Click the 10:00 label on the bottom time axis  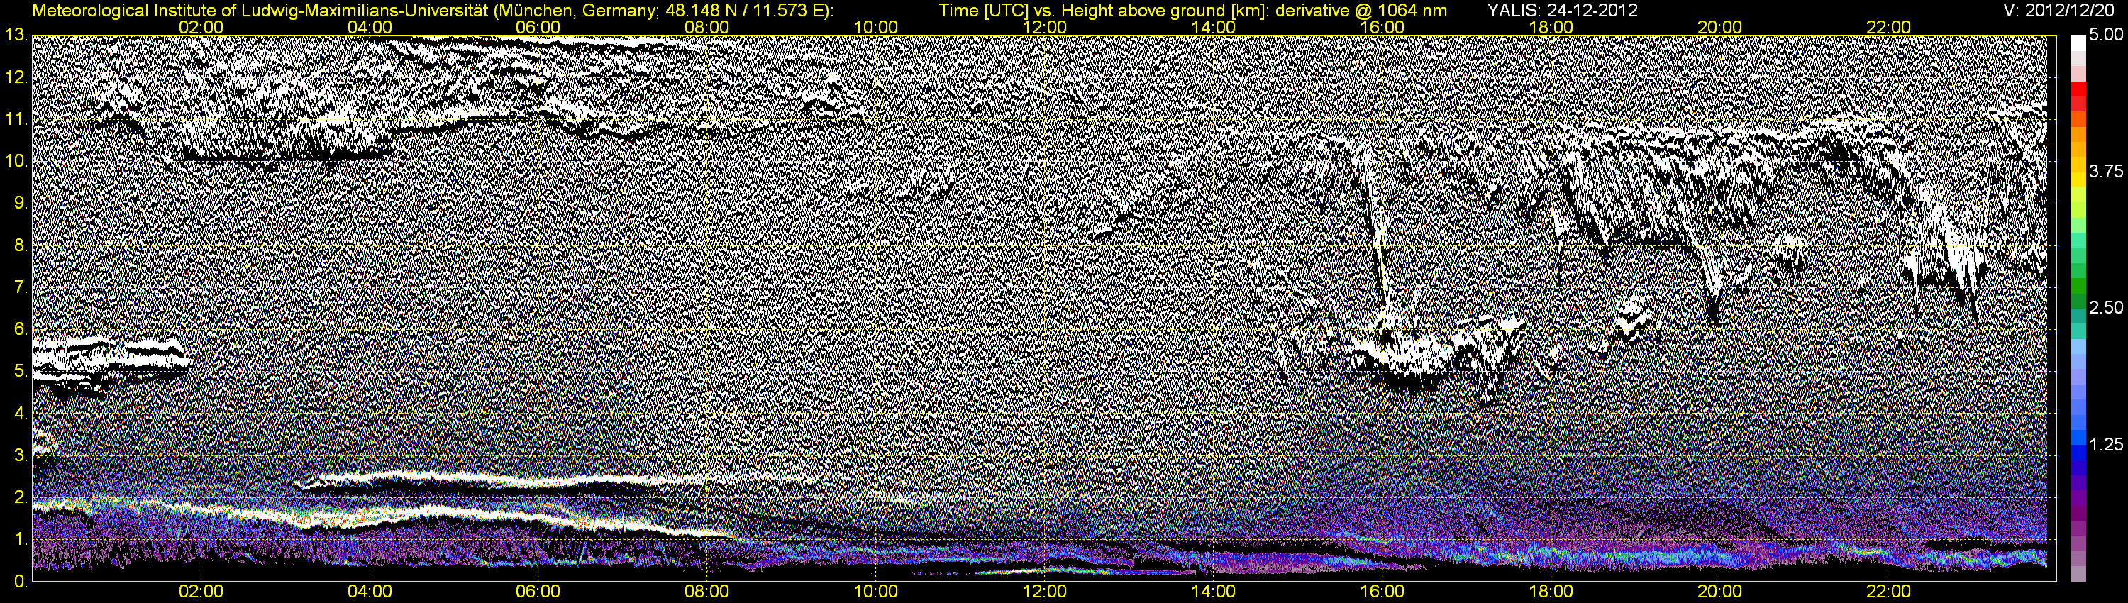(875, 592)
